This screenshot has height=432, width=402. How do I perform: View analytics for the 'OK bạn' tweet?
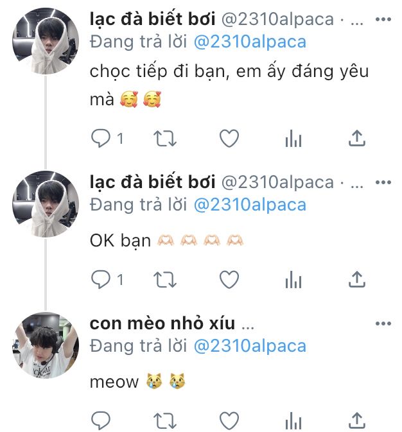[x=293, y=280]
